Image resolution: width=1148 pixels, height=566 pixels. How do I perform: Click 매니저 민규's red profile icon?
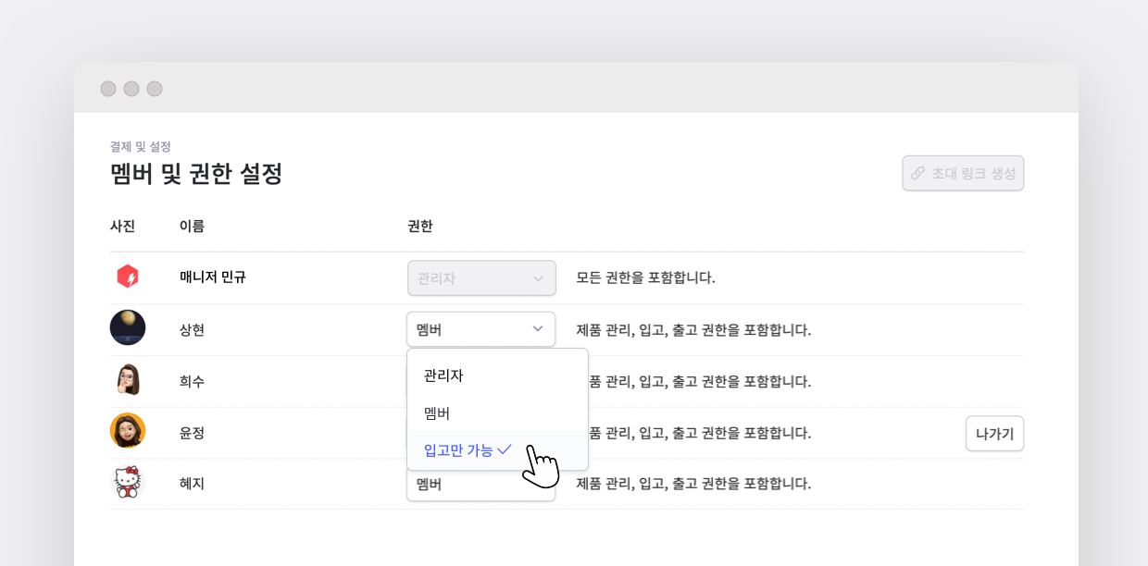click(128, 277)
